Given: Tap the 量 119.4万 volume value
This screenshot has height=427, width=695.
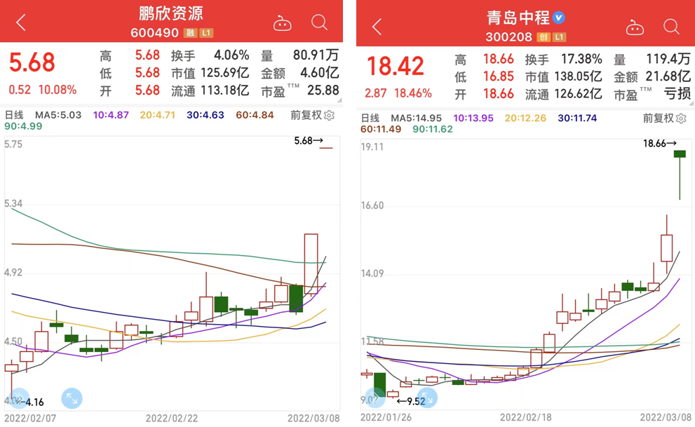Looking at the screenshot, I should (x=668, y=60).
